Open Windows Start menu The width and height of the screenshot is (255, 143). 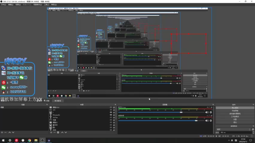3,140
